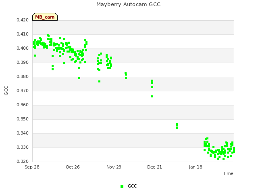Click the 0.320 y-axis value
The image size is (258, 194).
pyautogui.click(x=23, y=161)
